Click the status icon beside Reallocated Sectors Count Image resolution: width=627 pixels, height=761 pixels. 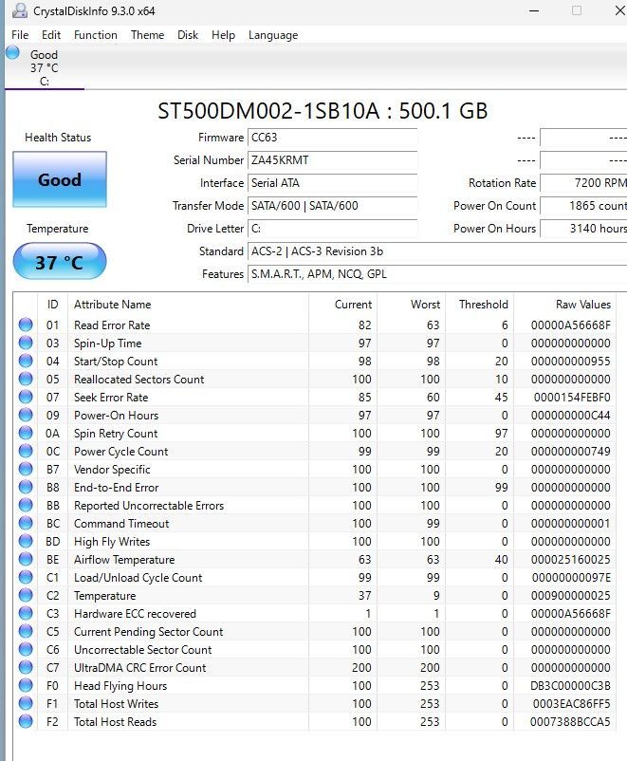[26, 380]
